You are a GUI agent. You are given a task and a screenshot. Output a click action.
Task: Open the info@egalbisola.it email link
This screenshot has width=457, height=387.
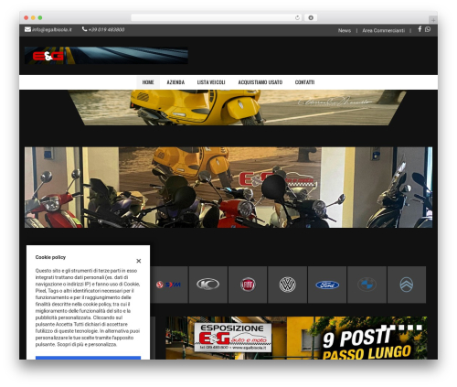click(x=52, y=30)
